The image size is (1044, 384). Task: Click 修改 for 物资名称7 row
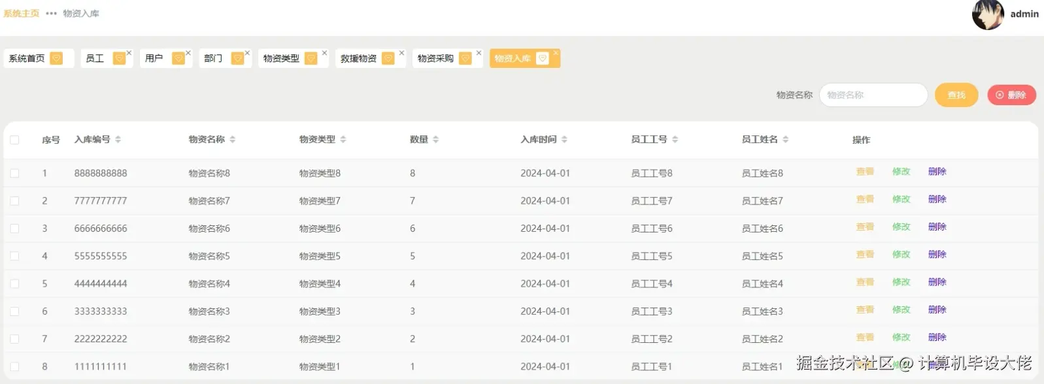tap(901, 199)
